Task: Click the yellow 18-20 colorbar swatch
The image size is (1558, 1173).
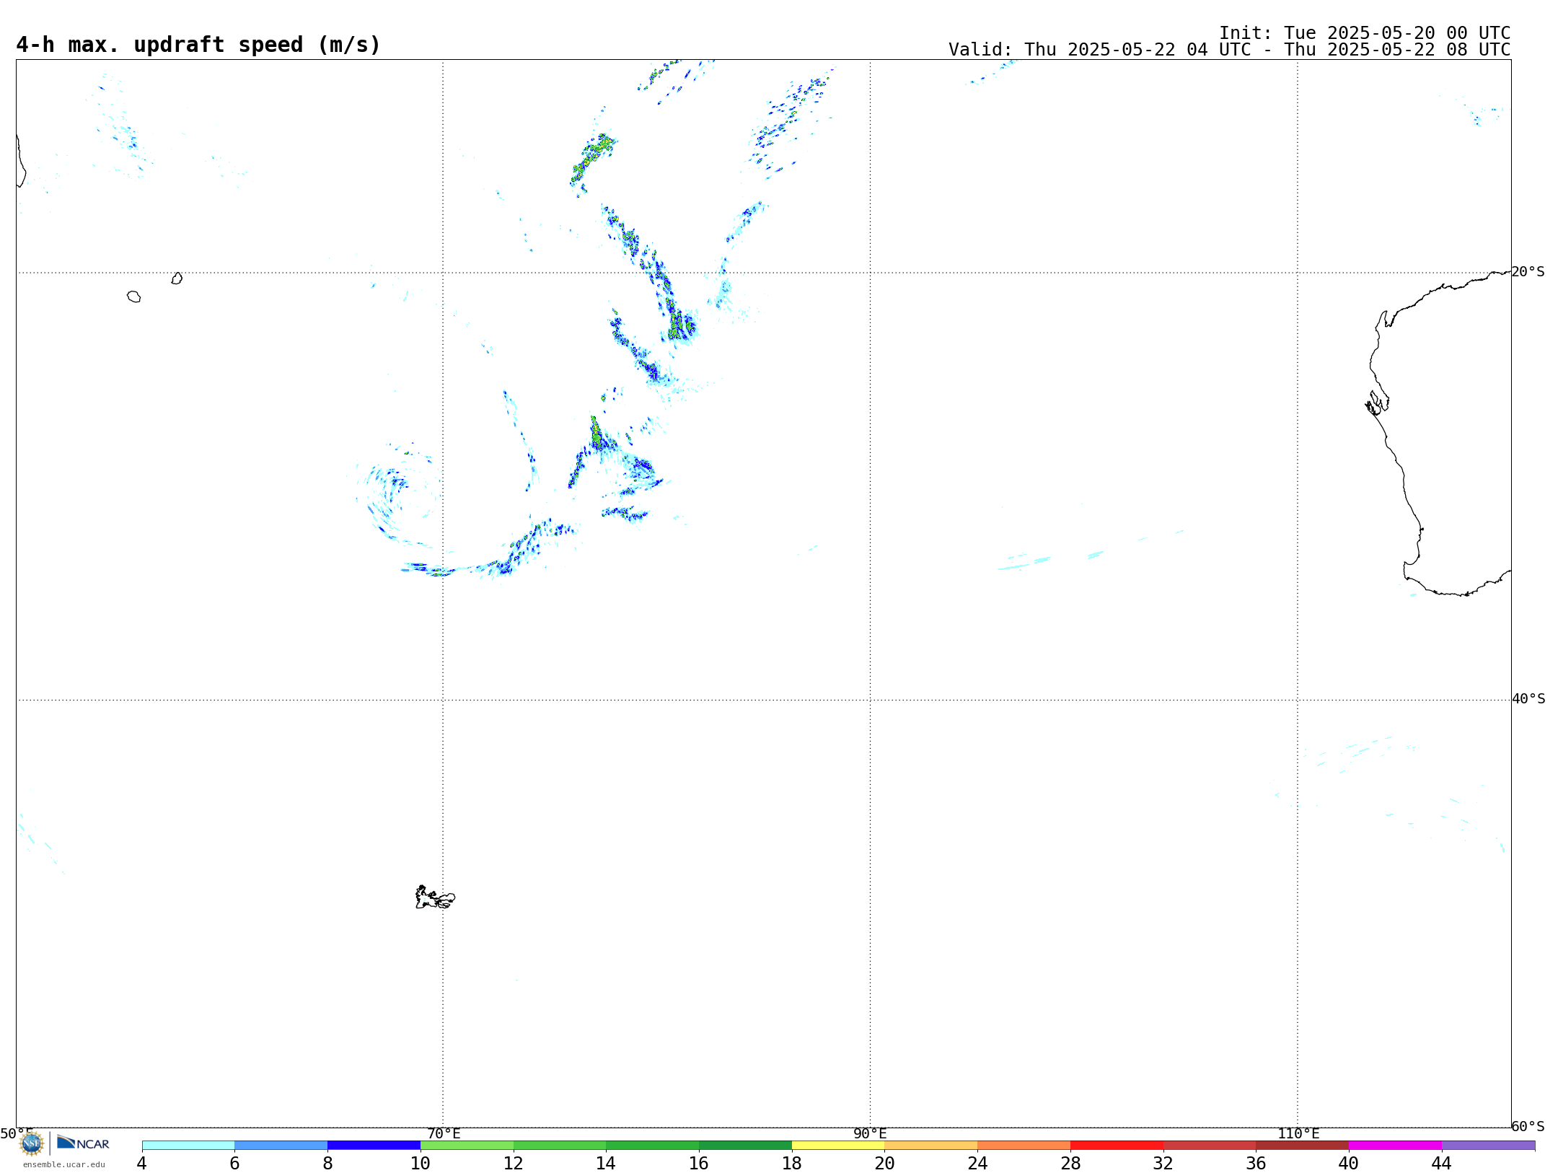Action: click(838, 1145)
